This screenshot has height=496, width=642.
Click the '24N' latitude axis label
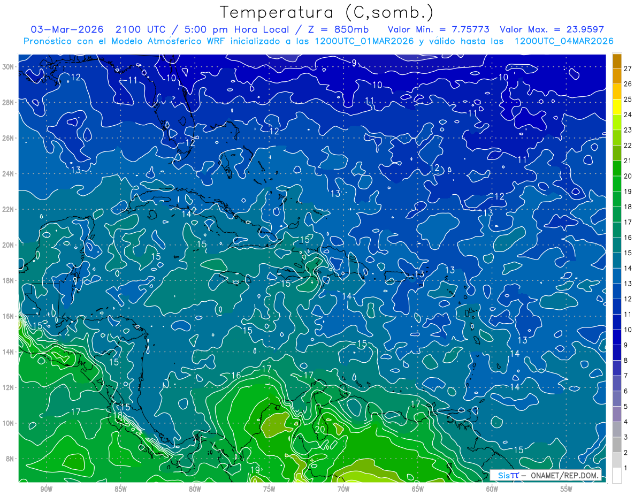[x=8, y=174]
